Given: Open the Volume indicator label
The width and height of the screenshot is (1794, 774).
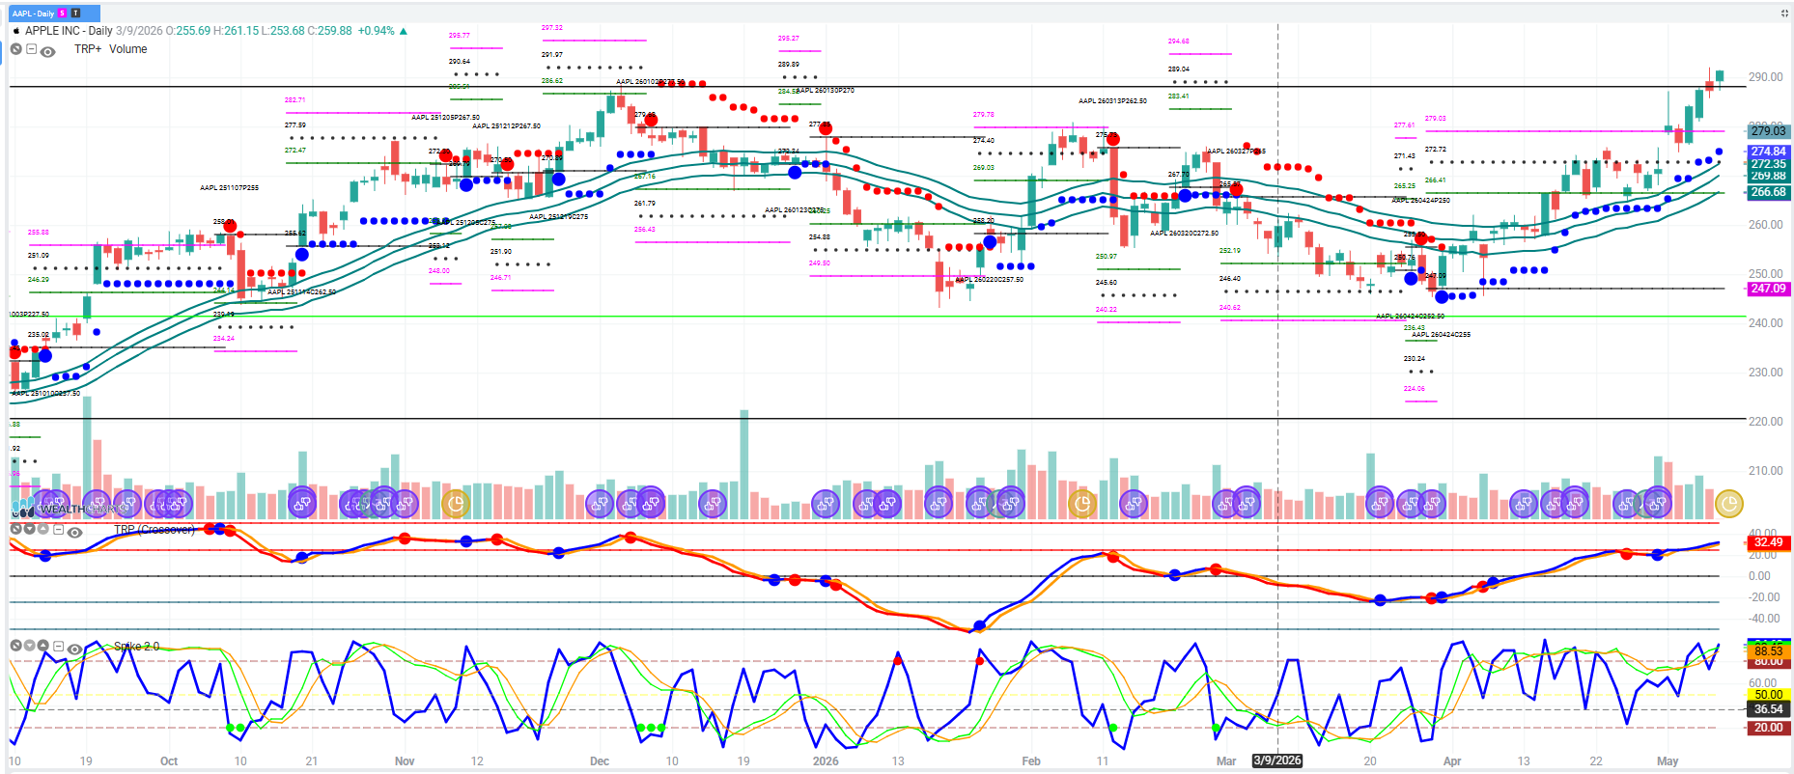Looking at the screenshot, I should tap(128, 49).
